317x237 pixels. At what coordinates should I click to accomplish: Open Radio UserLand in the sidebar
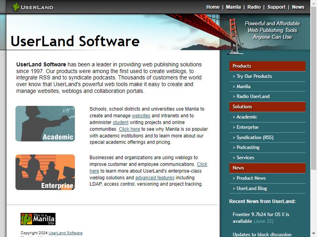[267, 96]
